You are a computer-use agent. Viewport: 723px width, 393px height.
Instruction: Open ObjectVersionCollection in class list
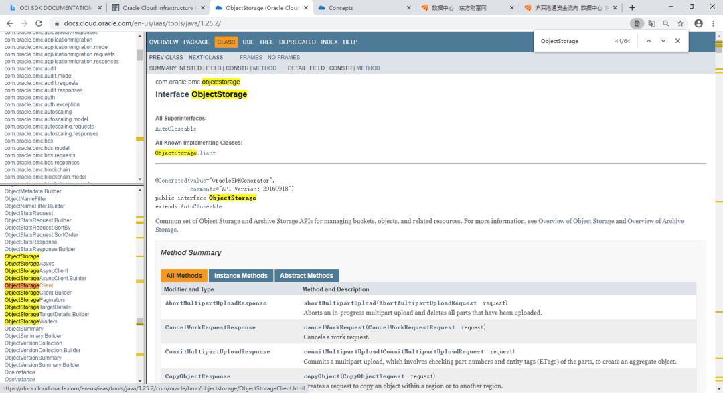[33, 343]
